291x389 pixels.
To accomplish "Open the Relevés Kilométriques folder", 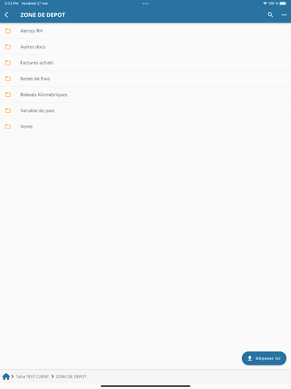I will click(145, 94).
